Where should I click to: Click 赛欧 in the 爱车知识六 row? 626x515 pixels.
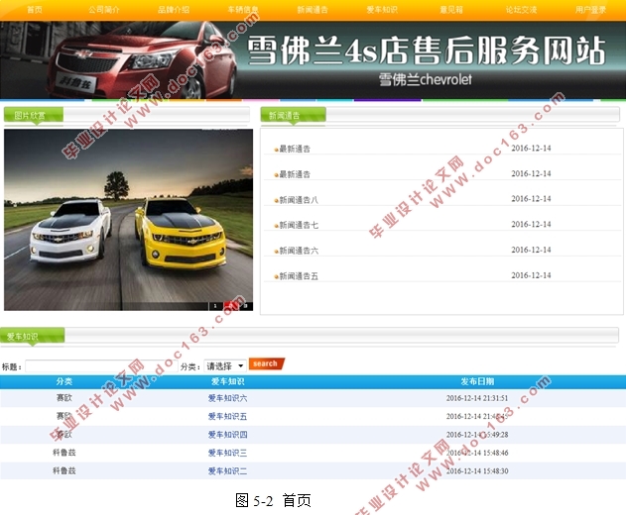point(64,398)
